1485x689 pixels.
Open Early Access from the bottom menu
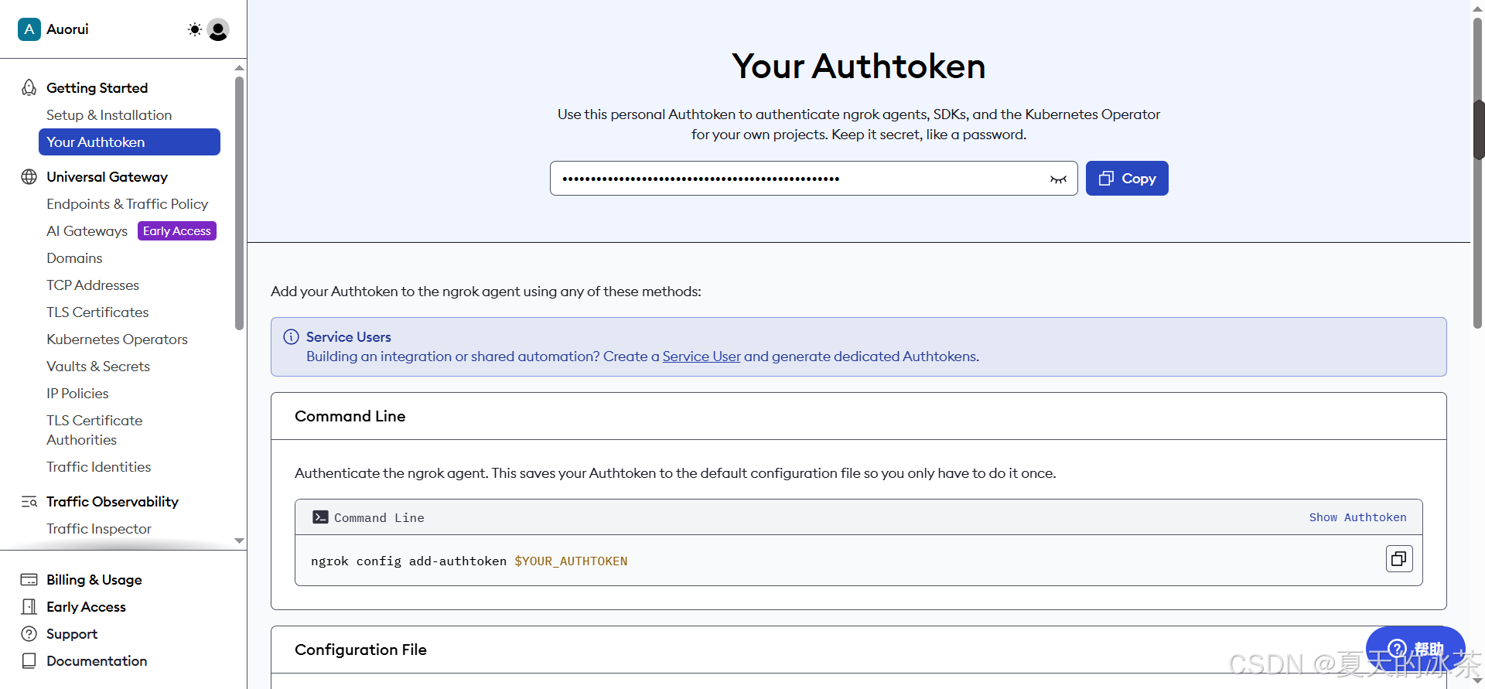(86, 607)
